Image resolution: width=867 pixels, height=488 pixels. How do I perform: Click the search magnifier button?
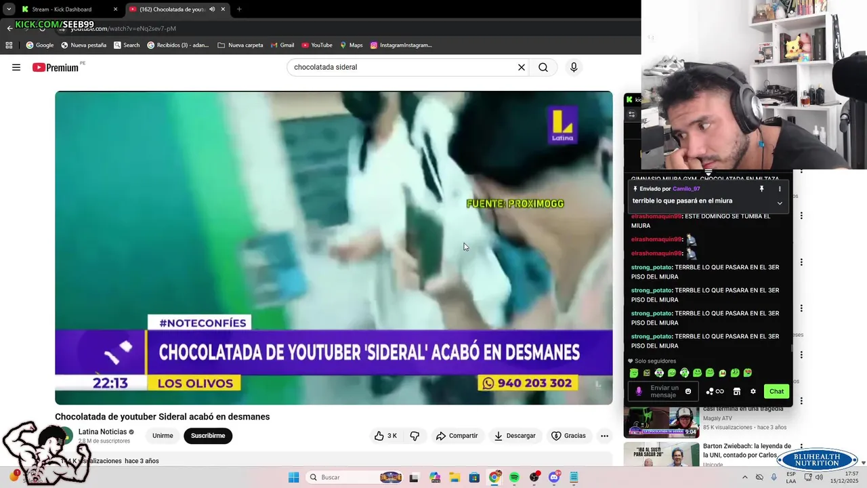(543, 67)
